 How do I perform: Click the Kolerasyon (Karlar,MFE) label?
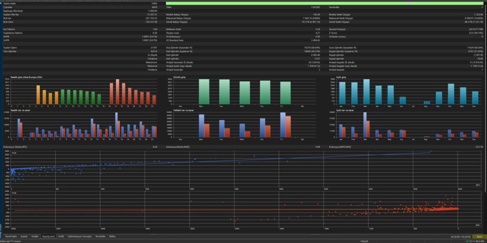pyautogui.click(x=15, y=147)
